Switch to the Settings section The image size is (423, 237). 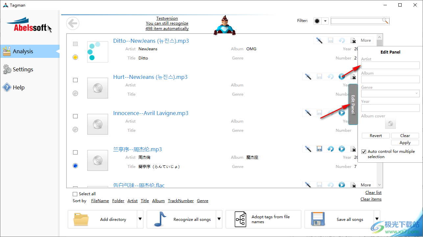[x=23, y=69]
